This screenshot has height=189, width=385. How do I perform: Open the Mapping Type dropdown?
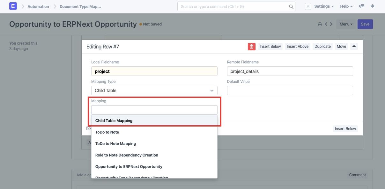coord(154,91)
